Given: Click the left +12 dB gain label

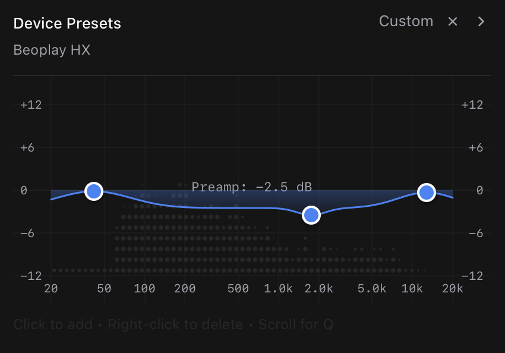Looking at the screenshot, I should [30, 105].
